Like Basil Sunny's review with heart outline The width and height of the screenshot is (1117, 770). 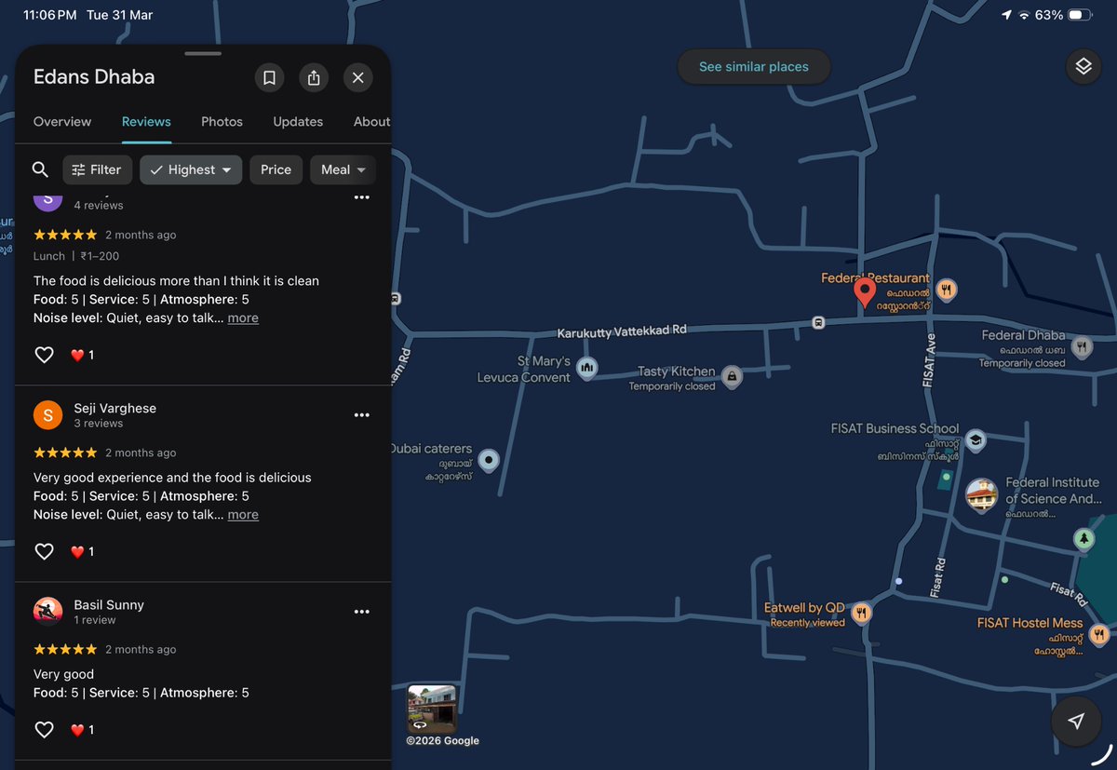click(44, 729)
